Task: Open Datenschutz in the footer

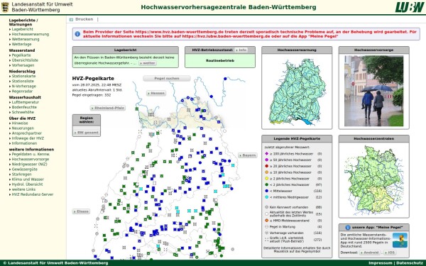Action: click(x=410, y=263)
